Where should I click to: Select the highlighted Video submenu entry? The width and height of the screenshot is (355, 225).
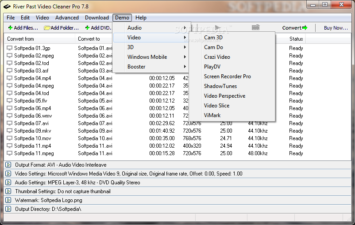[x=151, y=38]
